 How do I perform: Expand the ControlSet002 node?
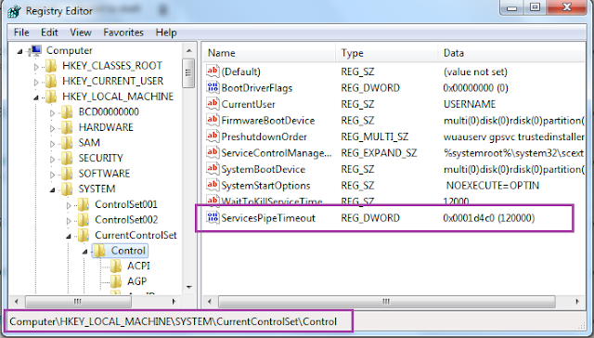tap(69, 220)
